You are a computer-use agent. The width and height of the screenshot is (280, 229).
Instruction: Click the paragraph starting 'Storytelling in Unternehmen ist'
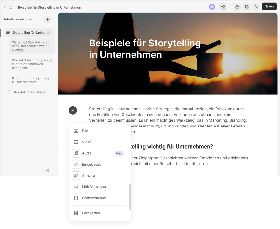click(x=168, y=120)
